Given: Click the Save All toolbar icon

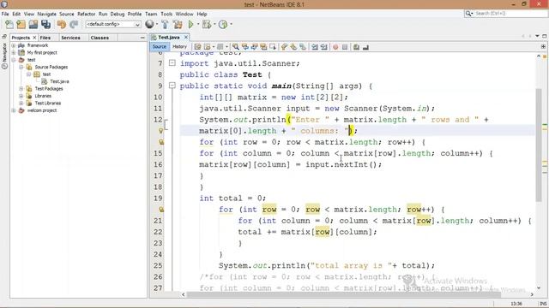Looking at the screenshot, I should click(x=45, y=24).
